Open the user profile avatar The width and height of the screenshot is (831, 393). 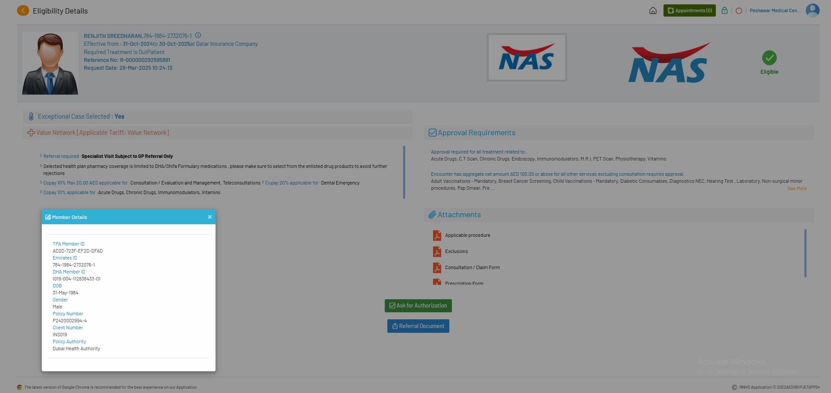point(812,10)
